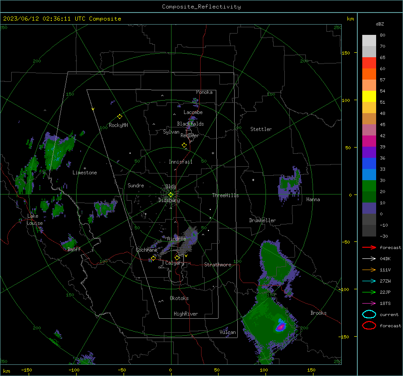Click the yellow diamond marker below RedDeer
403x376 pixels.
[184, 145]
